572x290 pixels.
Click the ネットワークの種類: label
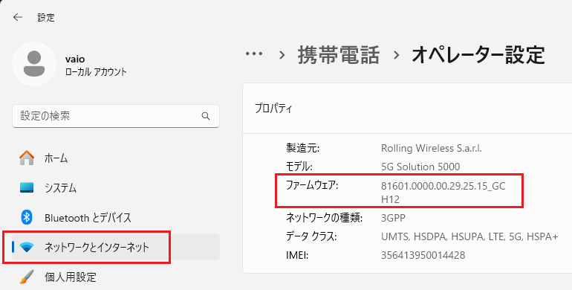325,218
